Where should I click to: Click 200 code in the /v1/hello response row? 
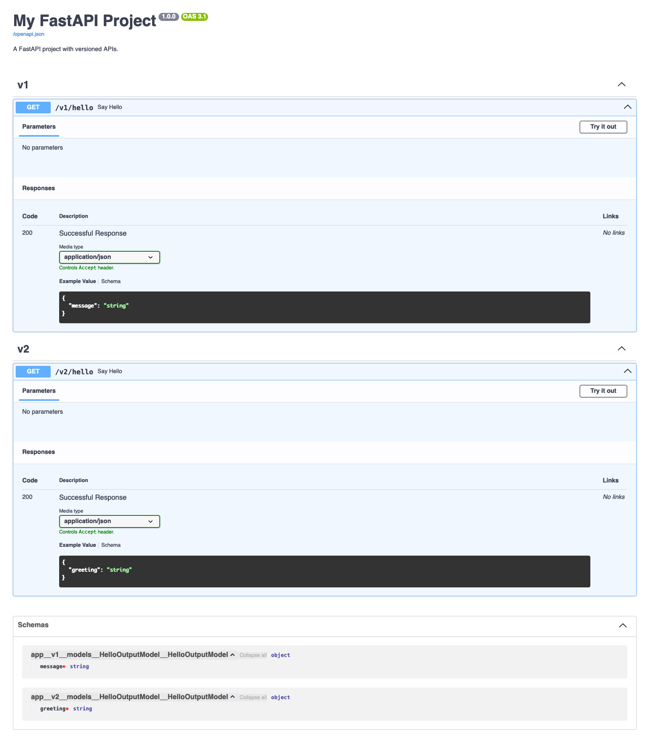click(27, 233)
